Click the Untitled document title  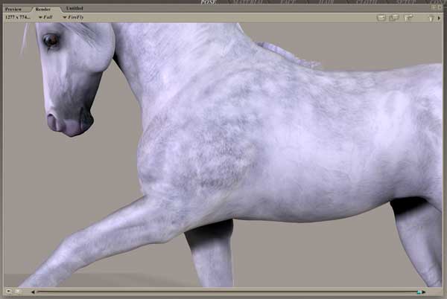74,8
